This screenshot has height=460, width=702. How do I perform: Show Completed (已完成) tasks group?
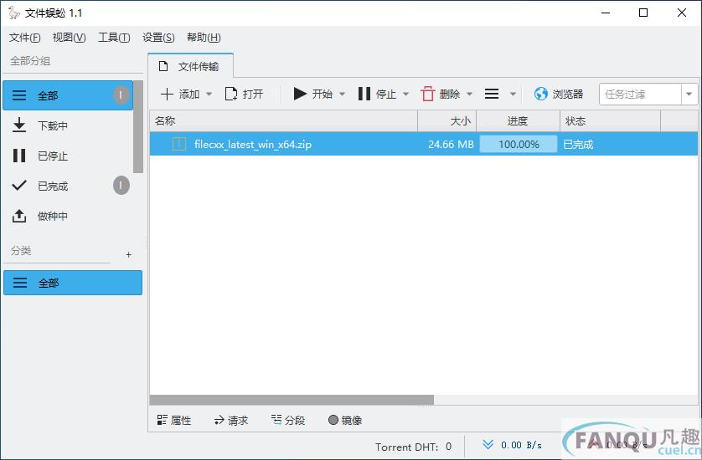point(52,187)
